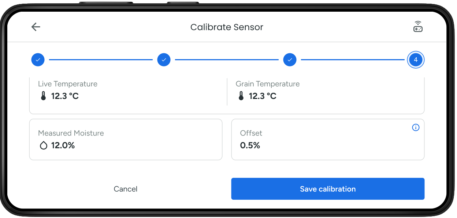Tap the Live Temperature label
This screenshot has width=457, height=218.
(68, 84)
